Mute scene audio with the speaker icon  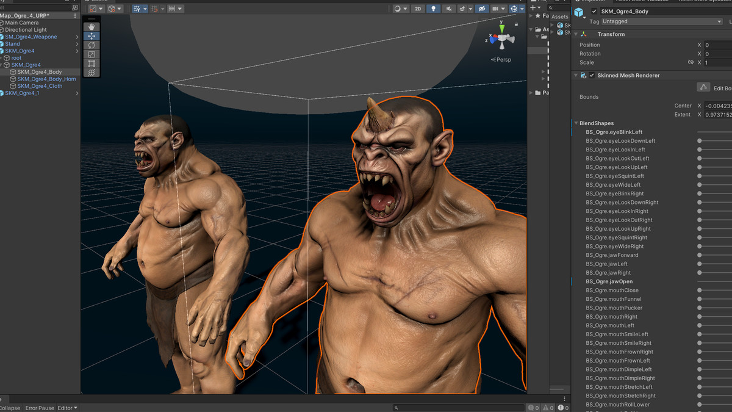pos(450,9)
